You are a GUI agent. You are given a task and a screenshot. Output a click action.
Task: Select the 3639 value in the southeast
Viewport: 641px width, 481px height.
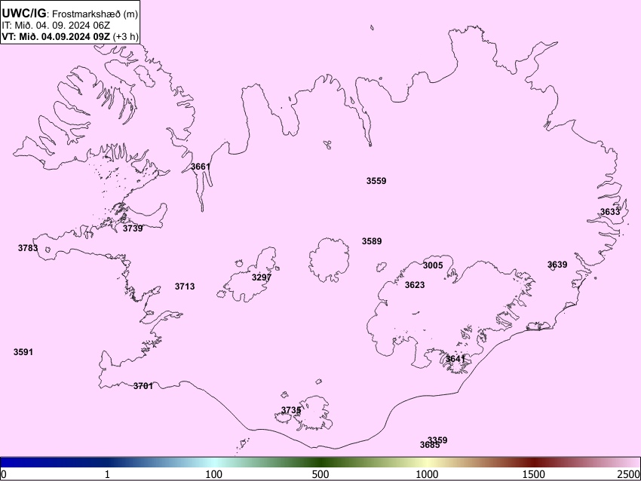[557, 265]
